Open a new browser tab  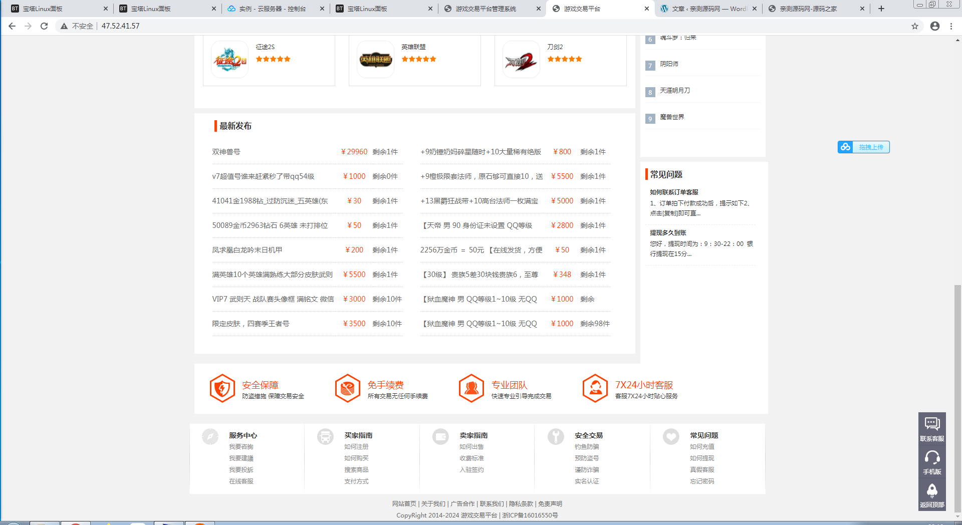[x=881, y=9]
